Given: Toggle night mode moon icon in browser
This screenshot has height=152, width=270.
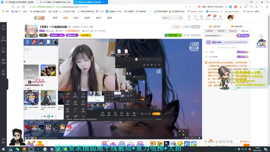Looking at the screenshot, I should pos(256,7).
